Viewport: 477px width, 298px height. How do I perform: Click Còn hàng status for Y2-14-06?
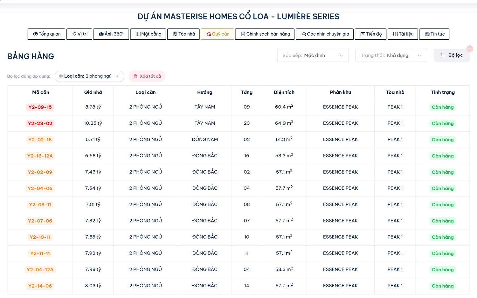click(x=442, y=286)
